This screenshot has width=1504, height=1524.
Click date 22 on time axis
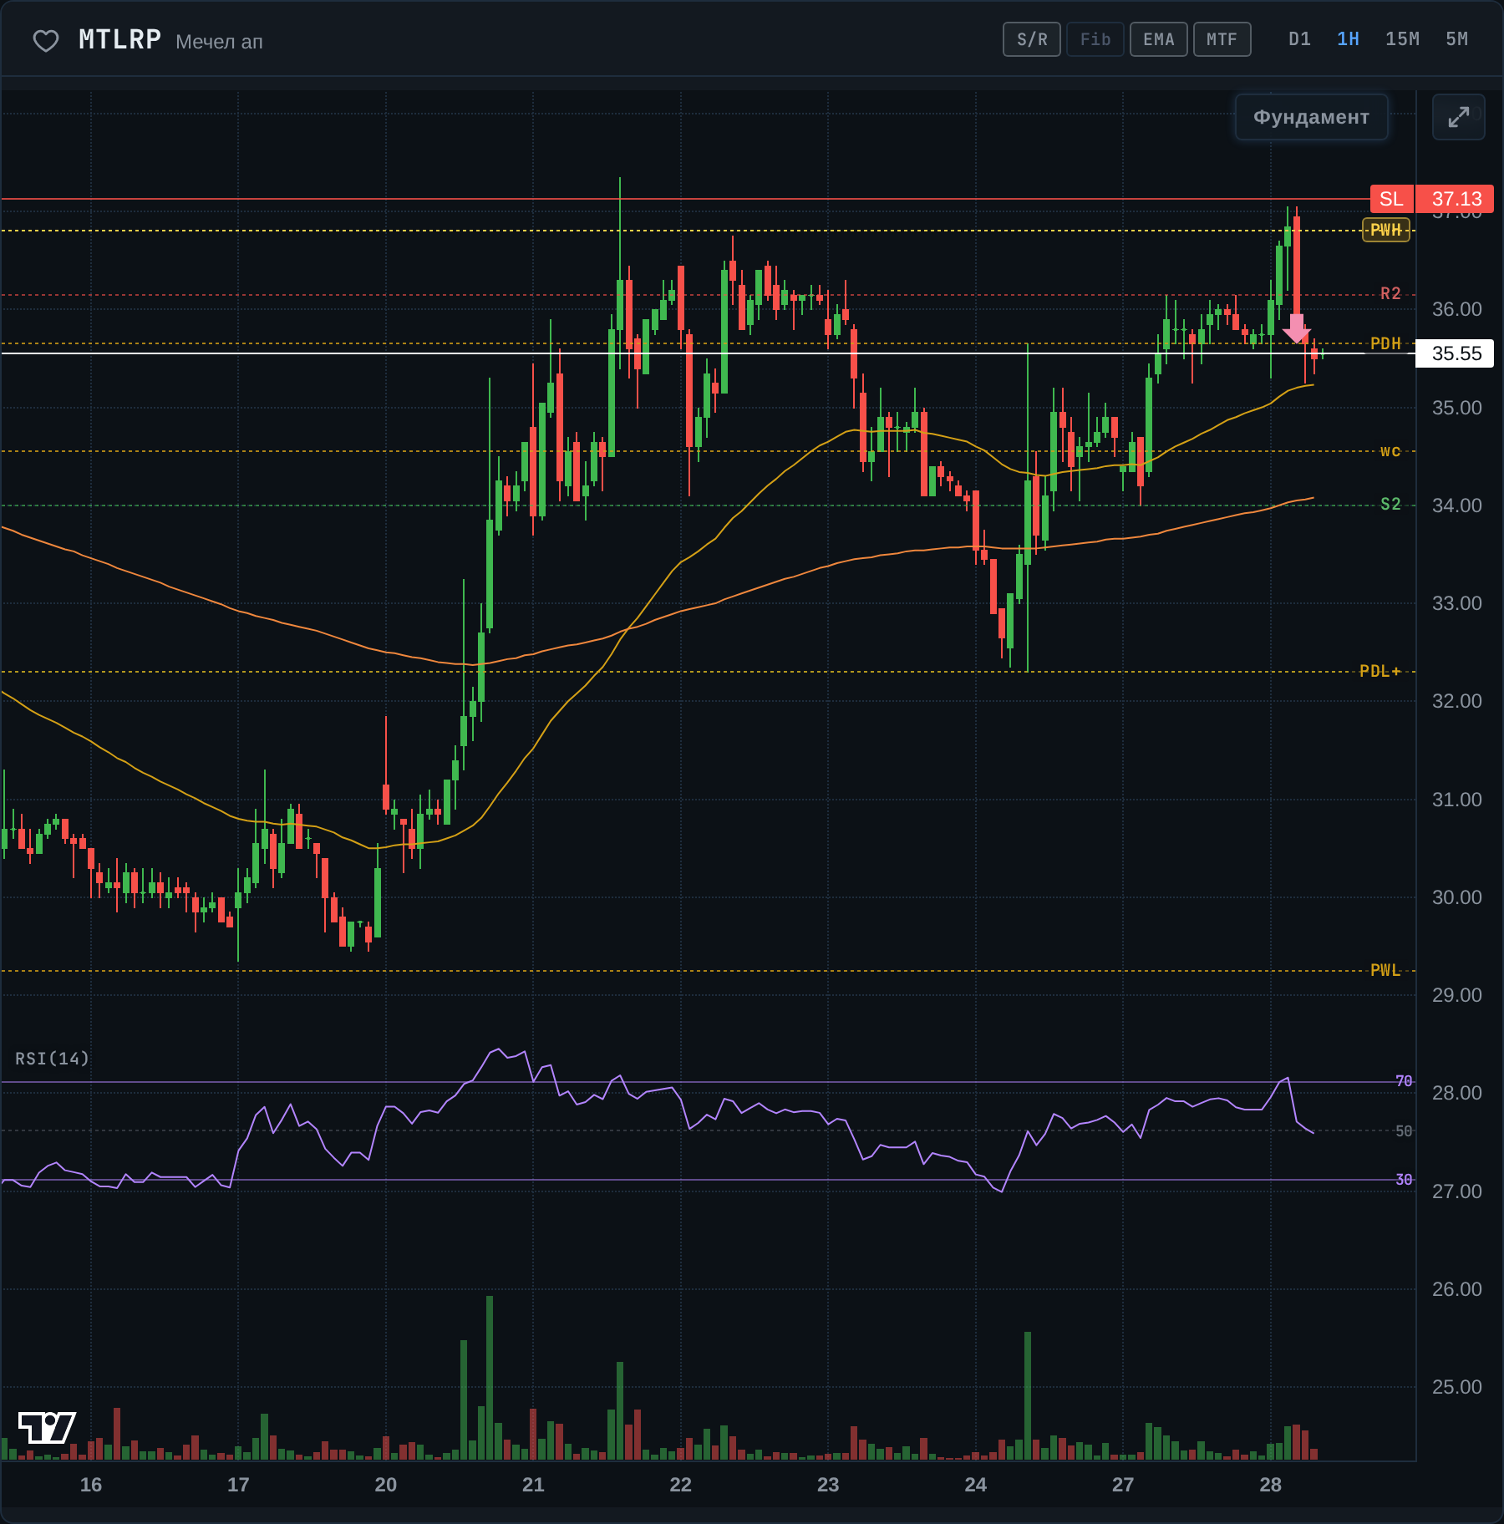[681, 1485]
